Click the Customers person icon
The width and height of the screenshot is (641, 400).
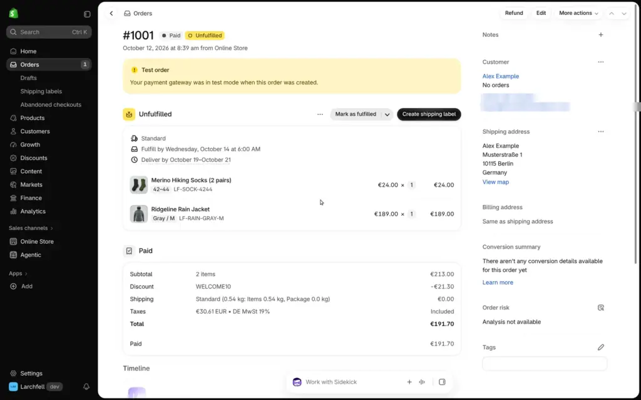pyautogui.click(x=14, y=131)
